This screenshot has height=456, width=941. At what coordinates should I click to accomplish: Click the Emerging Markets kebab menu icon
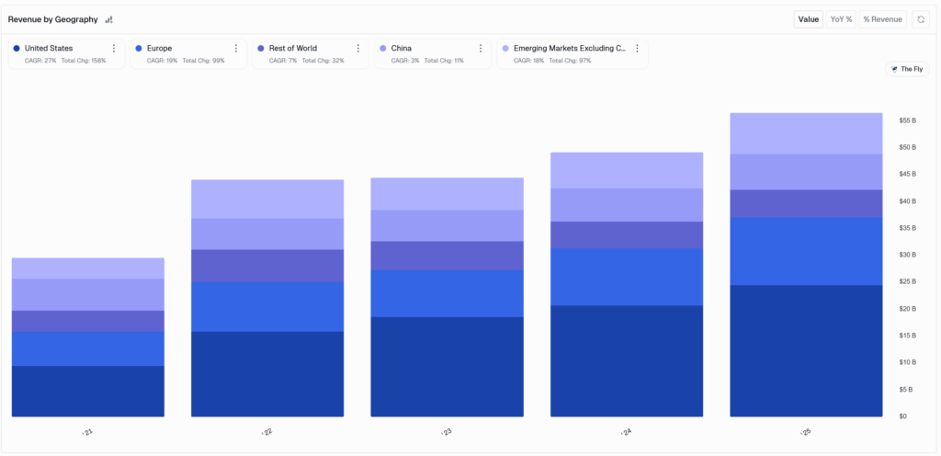click(x=637, y=48)
